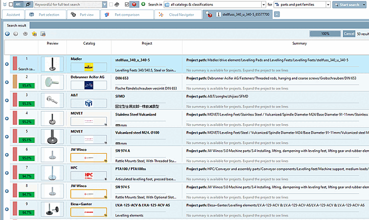Expand the LV.A-125-ACV result row
This screenshot has height=220, width=369.
(7, 209)
